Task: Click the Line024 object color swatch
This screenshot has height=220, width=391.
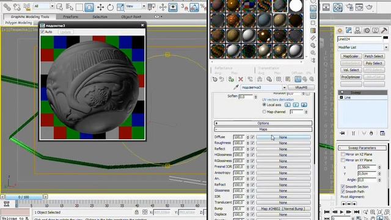Action: pyautogui.click(x=386, y=38)
